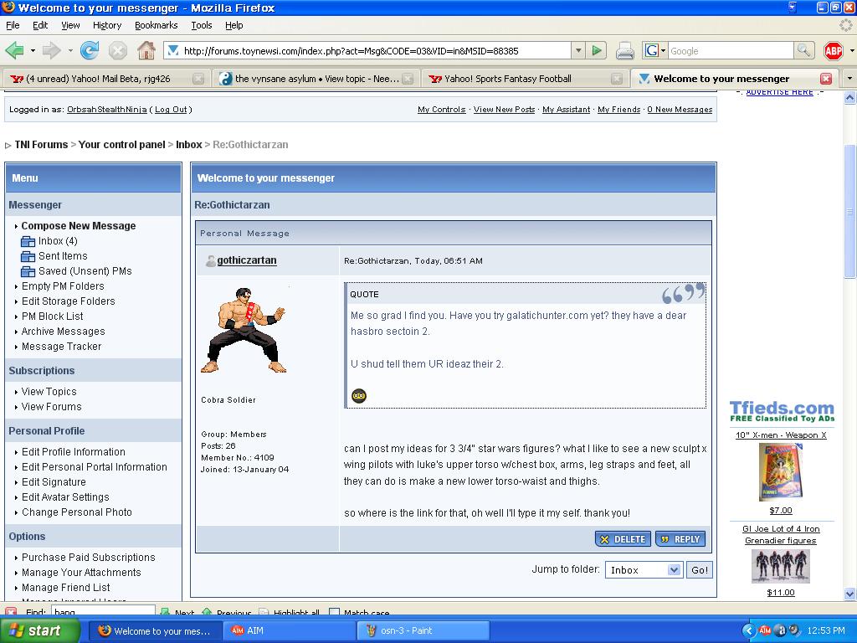Open the list all tabs dropdown
The height and width of the screenshot is (643, 857).
coord(849,79)
